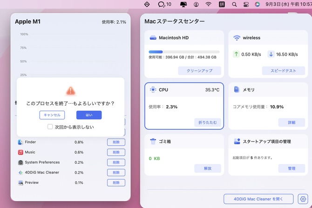
Task: Click the 0.50 KB/s upload speed
Action: (x=251, y=54)
